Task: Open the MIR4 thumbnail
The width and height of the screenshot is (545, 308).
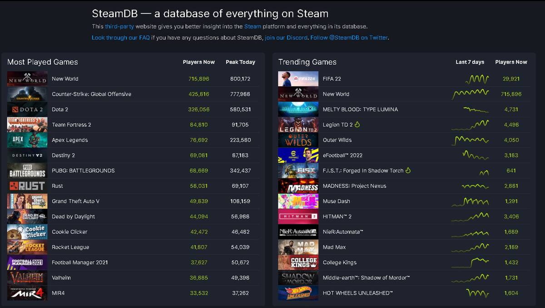Action: [x=27, y=293]
